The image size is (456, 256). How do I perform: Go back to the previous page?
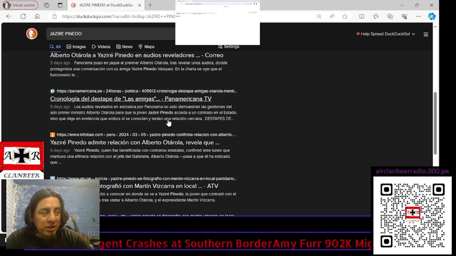[x=9, y=16]
